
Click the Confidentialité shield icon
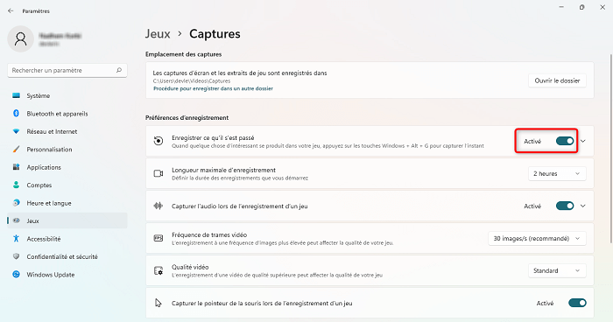(x=16, y=256)
